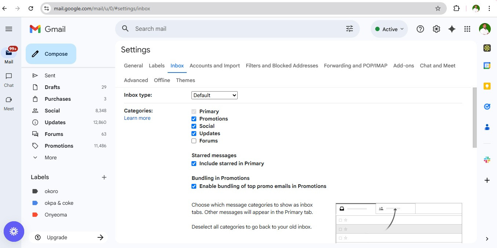Open the Offline settings tab
The height and width of the screenshot is (248, 497).
pos(162,80)
